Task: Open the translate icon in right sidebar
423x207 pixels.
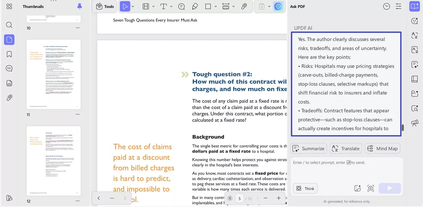Action: (415, 35)
